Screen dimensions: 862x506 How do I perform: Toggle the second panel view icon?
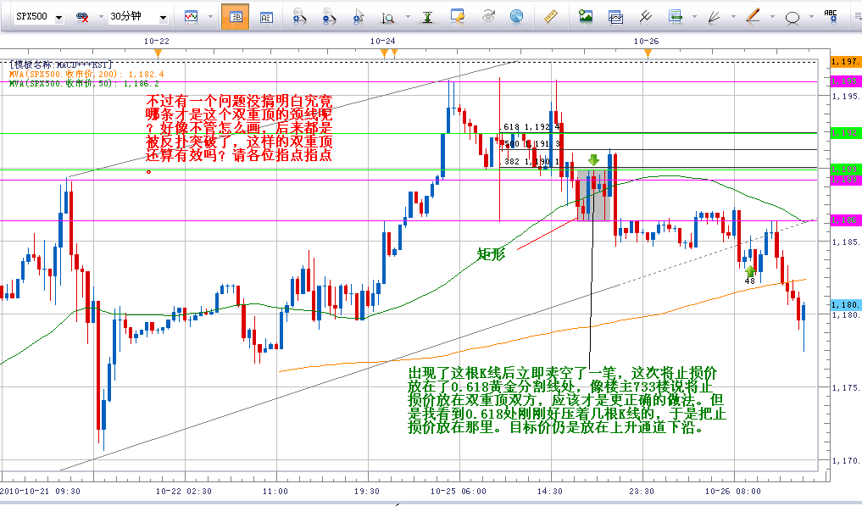pos(266,17)
